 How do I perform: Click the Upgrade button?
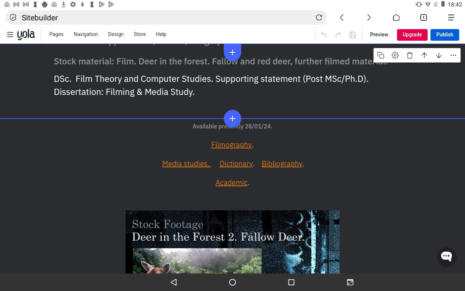[412, 35]
